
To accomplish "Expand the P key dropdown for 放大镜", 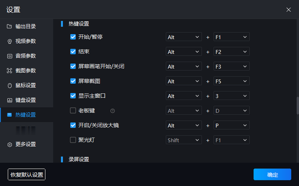I will pyautogui.click(x=232, y=125).
